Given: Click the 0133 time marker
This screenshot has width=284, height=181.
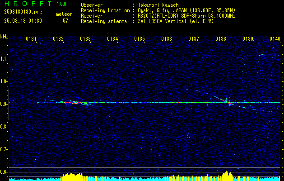Looking at the screenshot, I should 85,39.
